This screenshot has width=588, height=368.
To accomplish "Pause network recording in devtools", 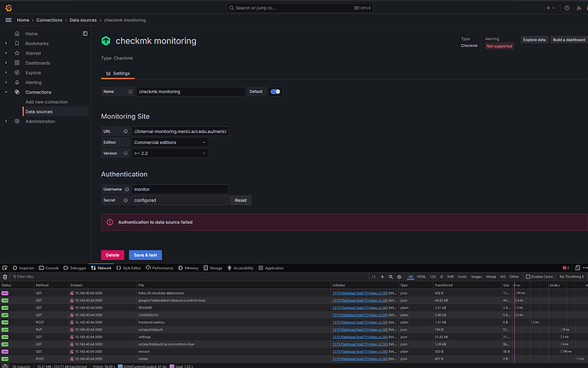I will point(373,277).
